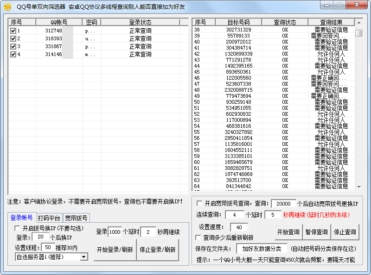Click the results list vertical scrollbar thumb
The width and height of the screenshot is (371, 275).
[359, 33]
